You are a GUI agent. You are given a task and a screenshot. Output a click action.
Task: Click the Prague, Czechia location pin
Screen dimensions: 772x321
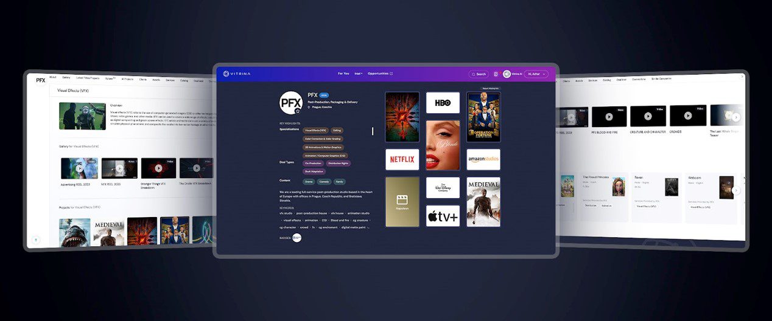[310, 108]
